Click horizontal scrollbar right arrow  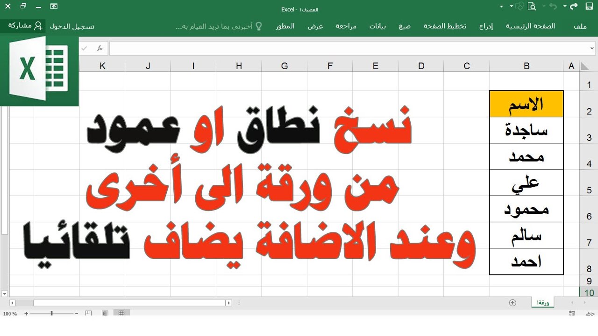[229, 303]
